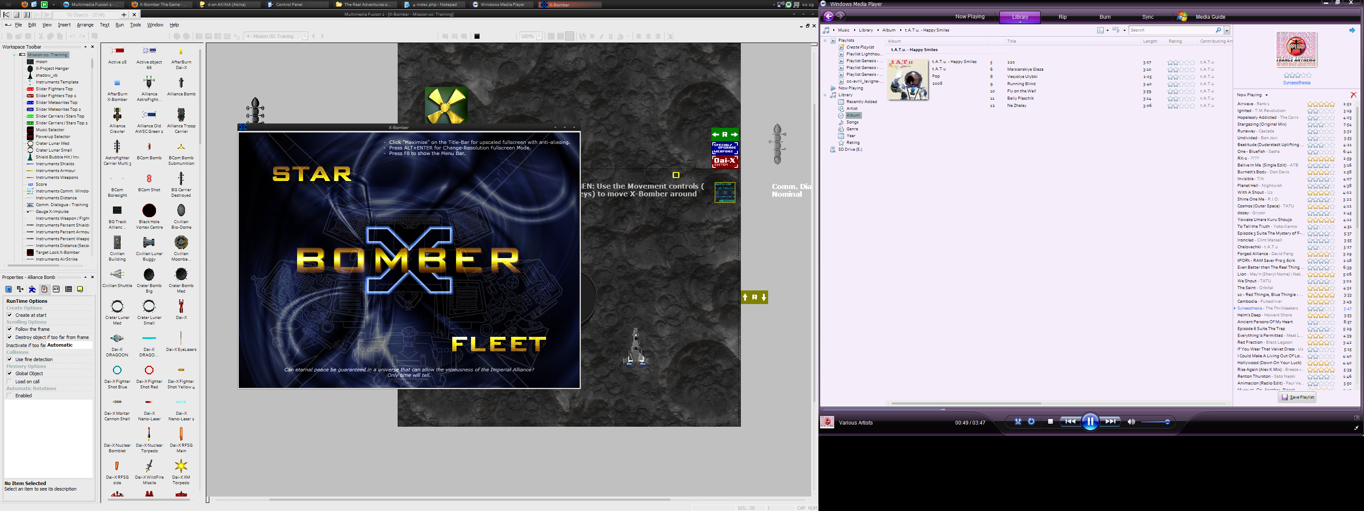Stop playback in Media Player
Screen dimensions: 1364x511
(x=1050, y=422)
